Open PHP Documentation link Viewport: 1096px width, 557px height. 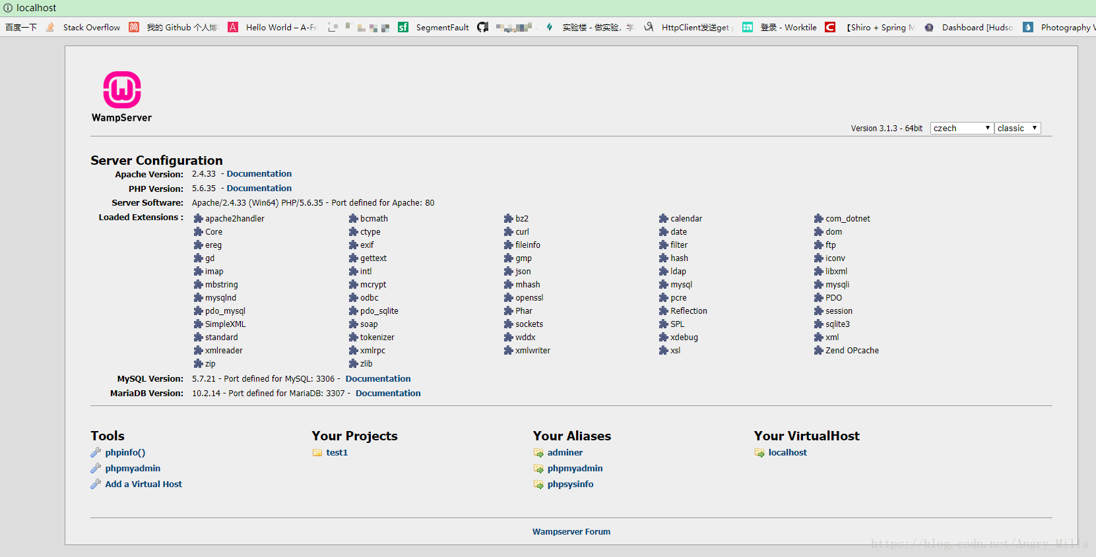[259, 189]
